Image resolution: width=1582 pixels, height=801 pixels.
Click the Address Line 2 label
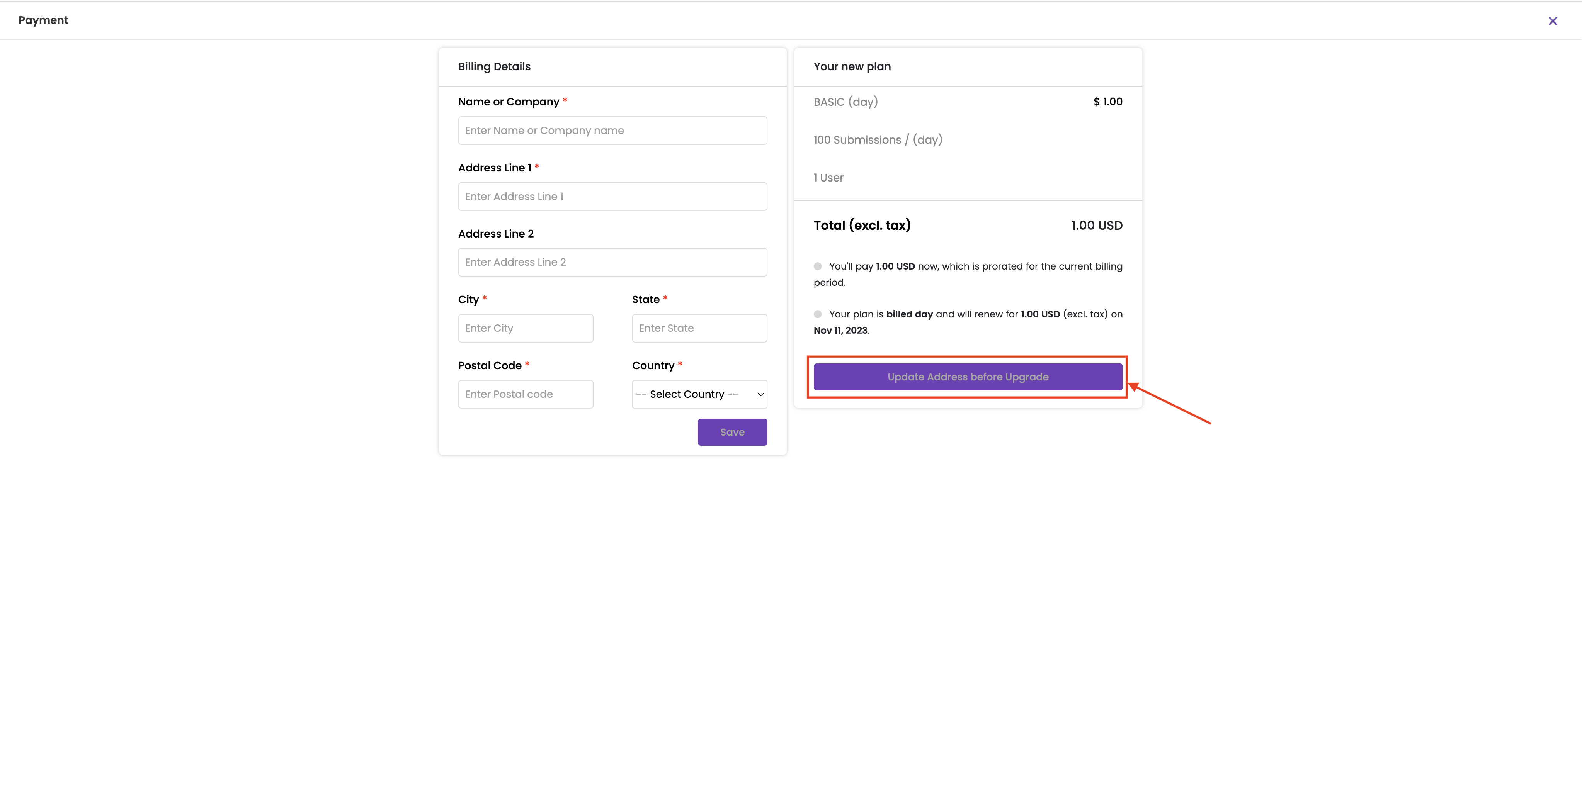(496, 234)
